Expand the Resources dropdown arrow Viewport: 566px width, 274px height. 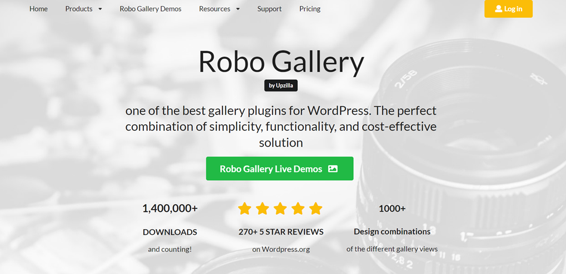point(238,9)
